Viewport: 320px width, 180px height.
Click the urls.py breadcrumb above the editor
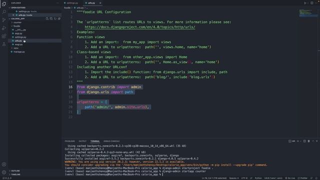tap(79, 8)
